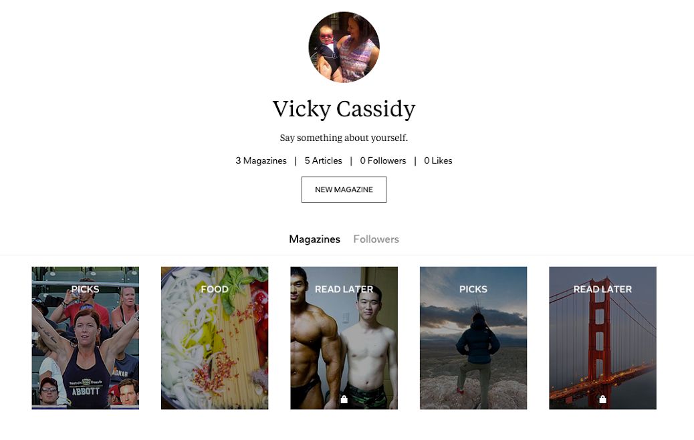View the 0 Likes count link
Screen dimensions: 694x440
(x=438, y=160)
